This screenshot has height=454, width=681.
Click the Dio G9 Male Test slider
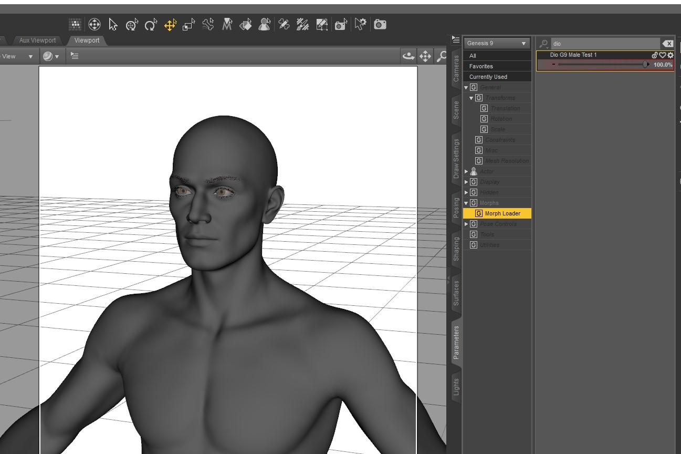601,65
